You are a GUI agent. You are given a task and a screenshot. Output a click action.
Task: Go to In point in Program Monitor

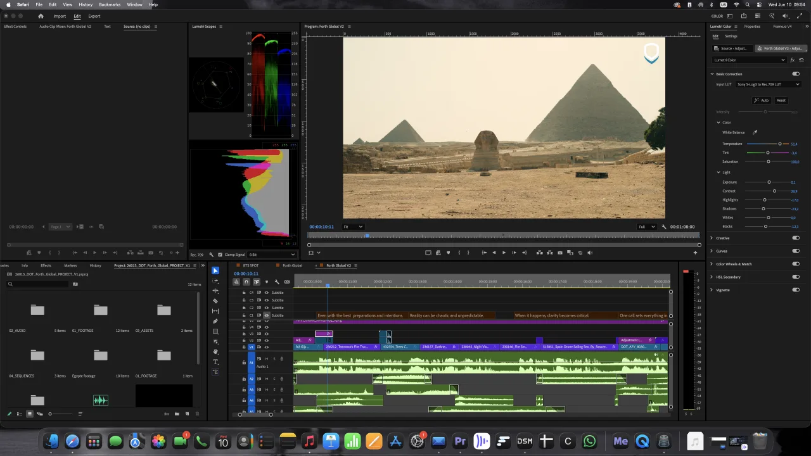(x=485, y=253)
